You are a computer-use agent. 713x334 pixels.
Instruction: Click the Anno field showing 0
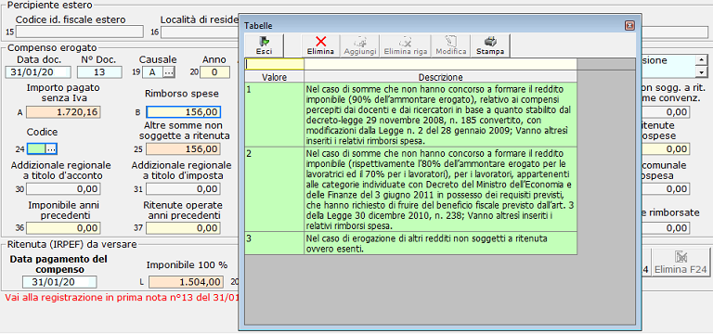tap(214, 71)
